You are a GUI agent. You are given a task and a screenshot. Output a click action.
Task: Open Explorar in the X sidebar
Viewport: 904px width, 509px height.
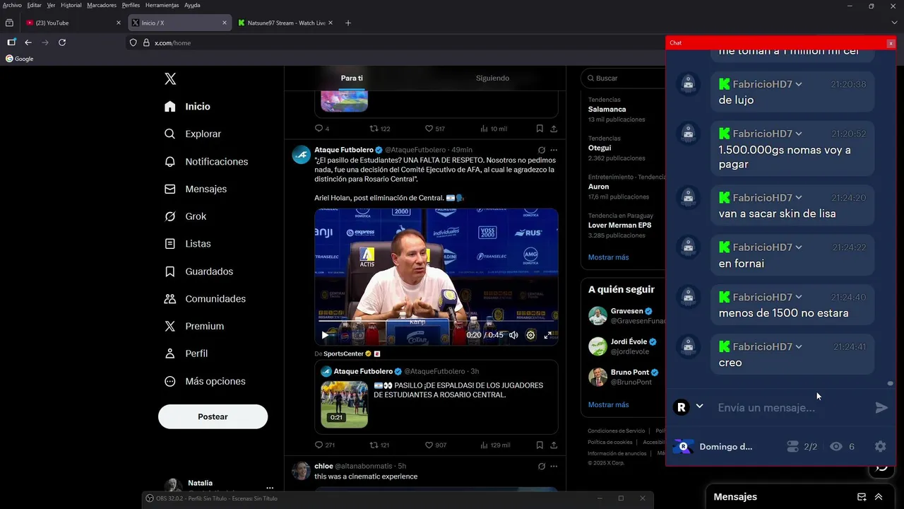pyautogui.click(x=192, y=134)
